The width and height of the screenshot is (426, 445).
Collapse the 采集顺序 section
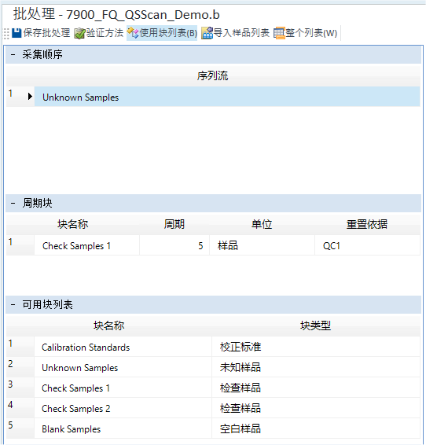[x=13, y=54]
